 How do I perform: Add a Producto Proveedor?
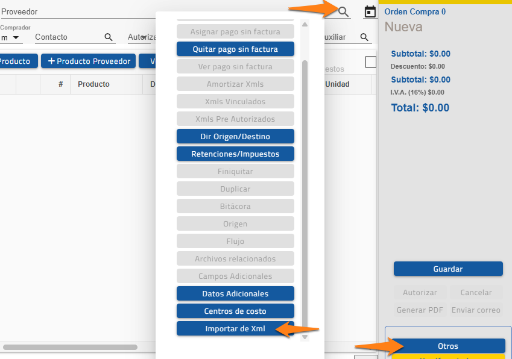coord(89,61)
